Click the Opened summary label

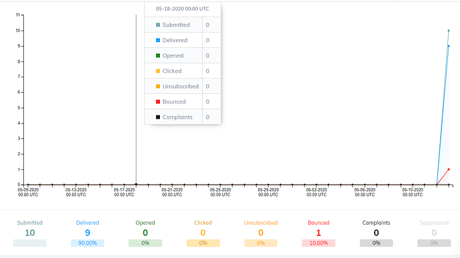(145, 223)
